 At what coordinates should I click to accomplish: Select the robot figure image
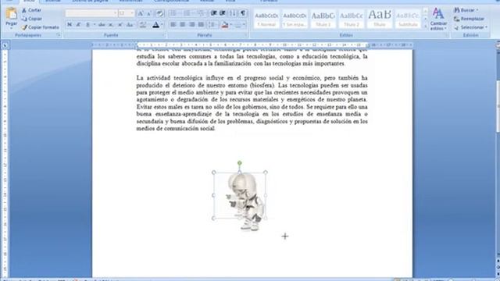coord(246,201)
